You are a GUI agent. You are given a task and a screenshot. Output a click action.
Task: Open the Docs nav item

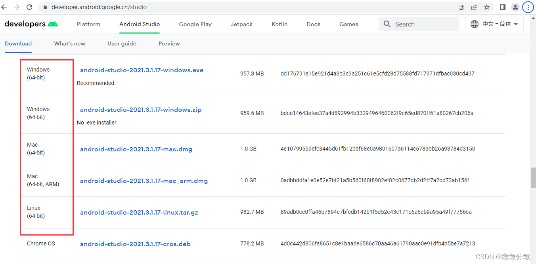313,24
